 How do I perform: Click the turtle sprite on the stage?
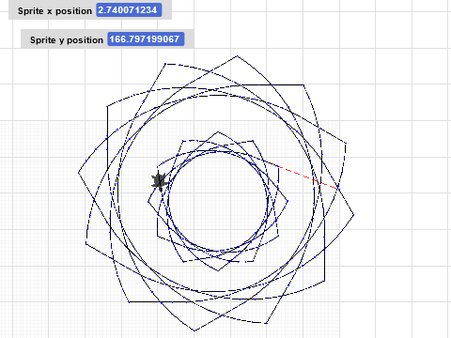160,181
